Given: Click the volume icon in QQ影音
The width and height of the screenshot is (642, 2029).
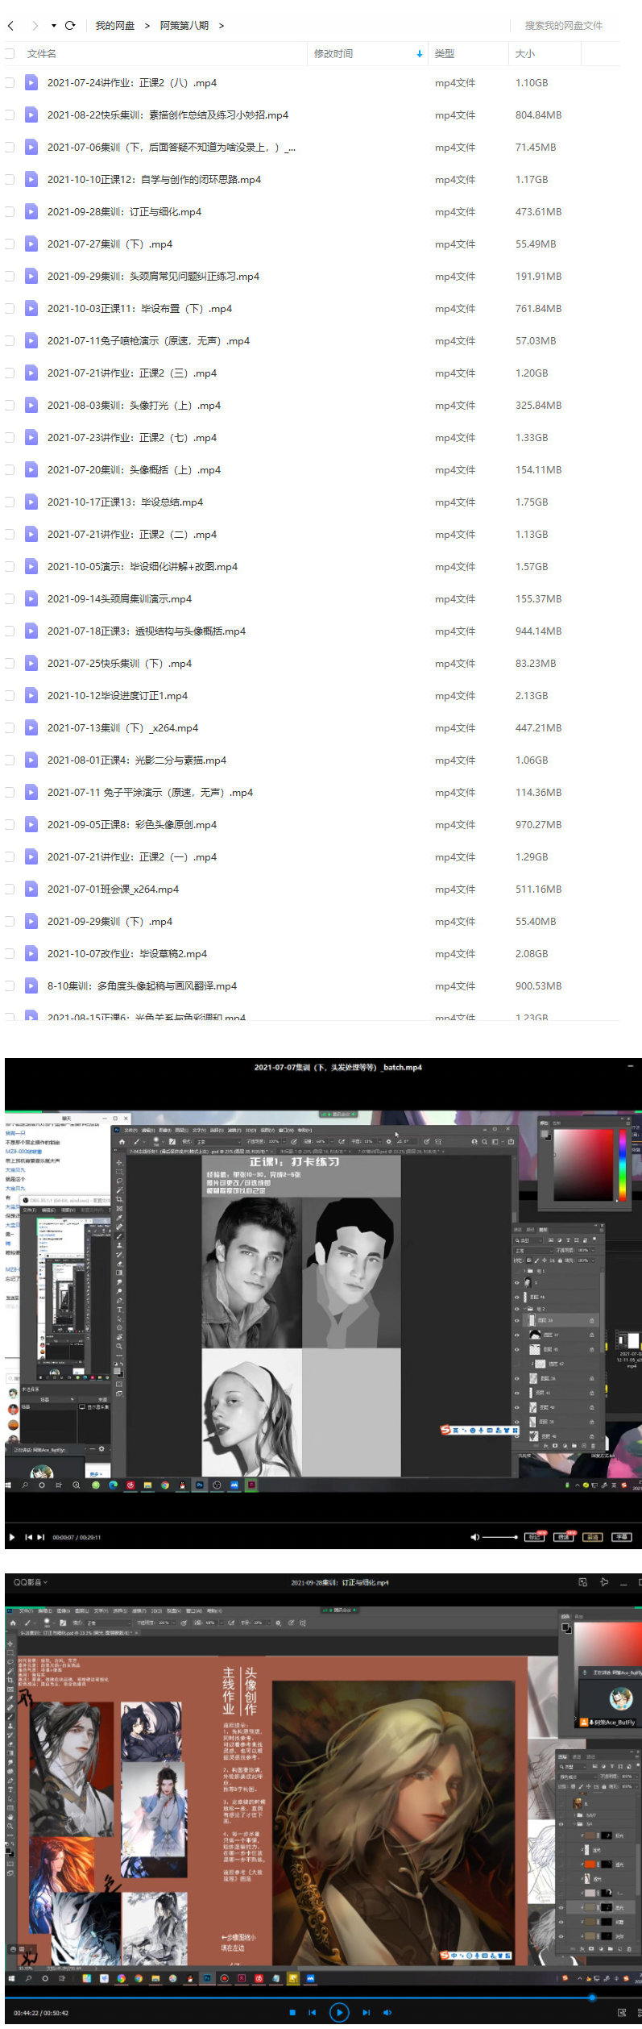Looking at the screenshot, I should 387,2012.
